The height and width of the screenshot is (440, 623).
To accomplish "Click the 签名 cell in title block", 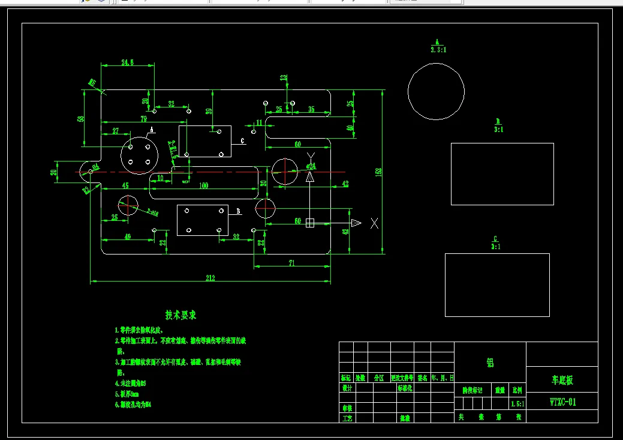I will (x=422, y=378).
